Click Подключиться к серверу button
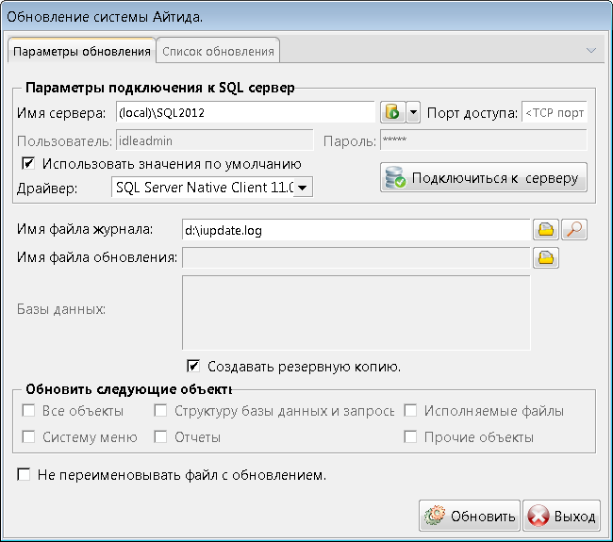Viewport: 613px width, 542px height. (484, 178)
